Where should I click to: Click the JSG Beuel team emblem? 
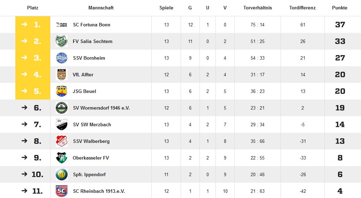(62, 91)
